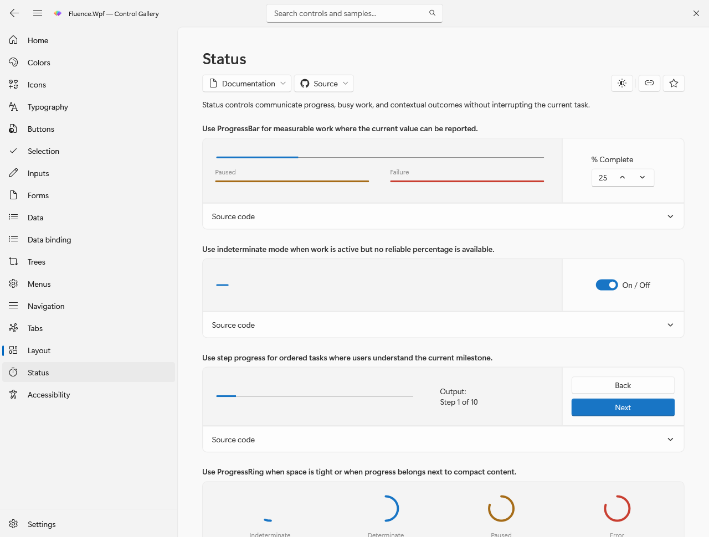Click into the search controls field
This screenshot has width=709, height=537.
tap(349, 13)
